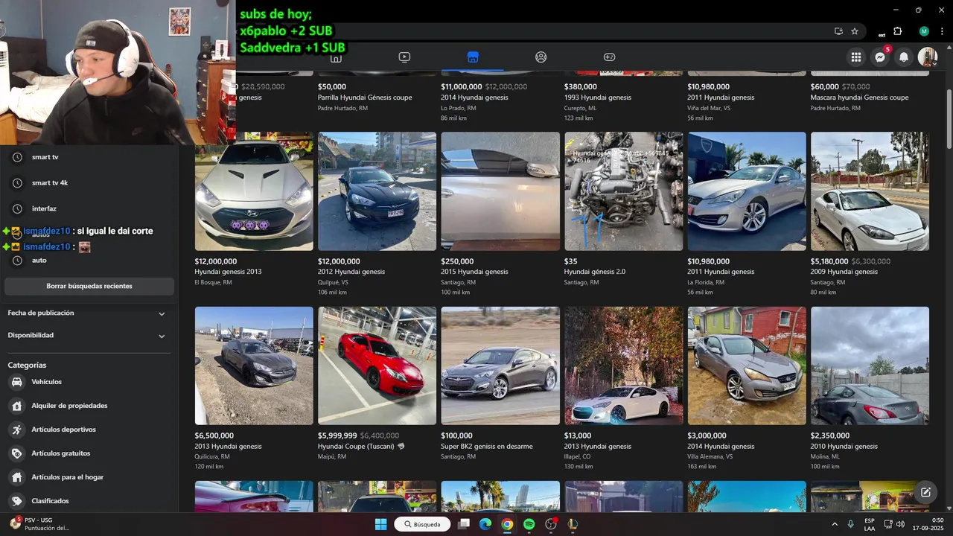Open Spotify from the taskbar
This screenshot has height=536, width=953.
click(529, 524)
